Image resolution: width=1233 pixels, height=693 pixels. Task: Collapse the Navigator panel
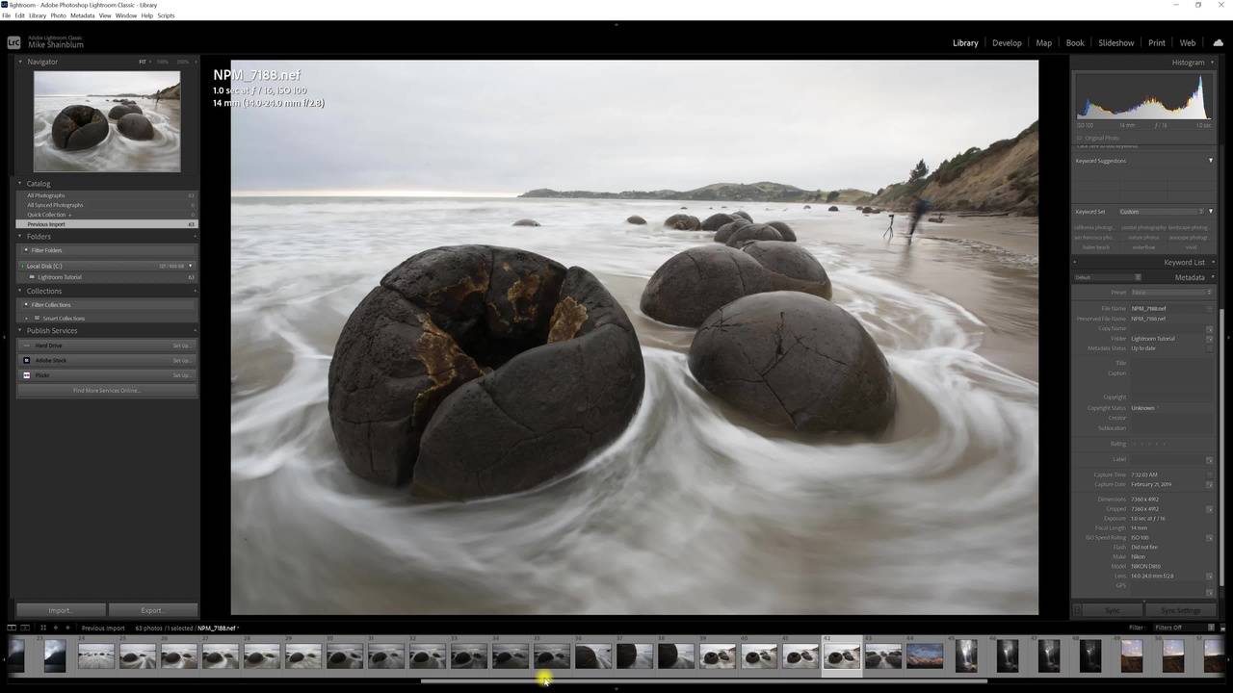point(20,62)
